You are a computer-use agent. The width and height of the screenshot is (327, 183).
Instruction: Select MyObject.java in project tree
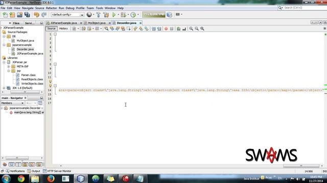click(25, 41)
